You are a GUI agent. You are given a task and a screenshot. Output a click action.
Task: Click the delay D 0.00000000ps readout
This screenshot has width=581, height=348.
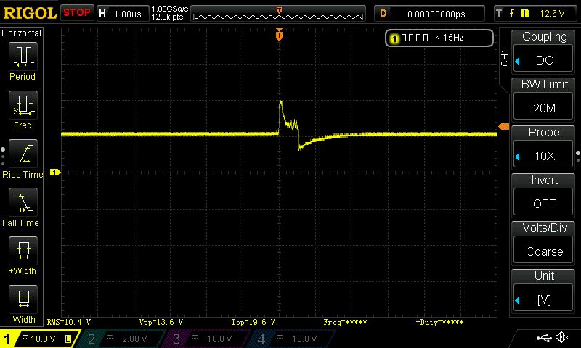tap(429, 14)
